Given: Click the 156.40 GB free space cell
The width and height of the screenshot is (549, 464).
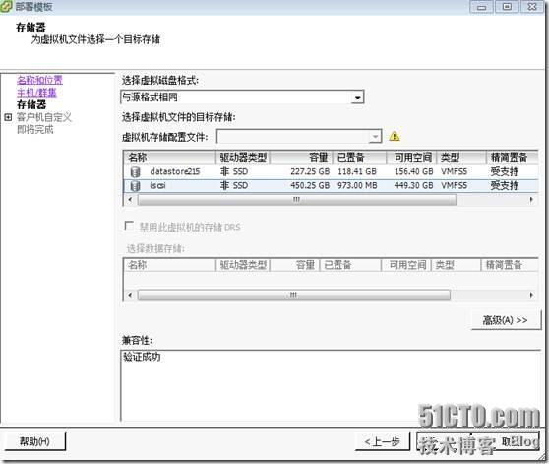Looking at the screenshot, I should click(414, 171).
